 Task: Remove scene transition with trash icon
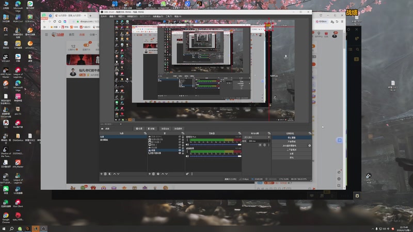(x=265, y=145)
